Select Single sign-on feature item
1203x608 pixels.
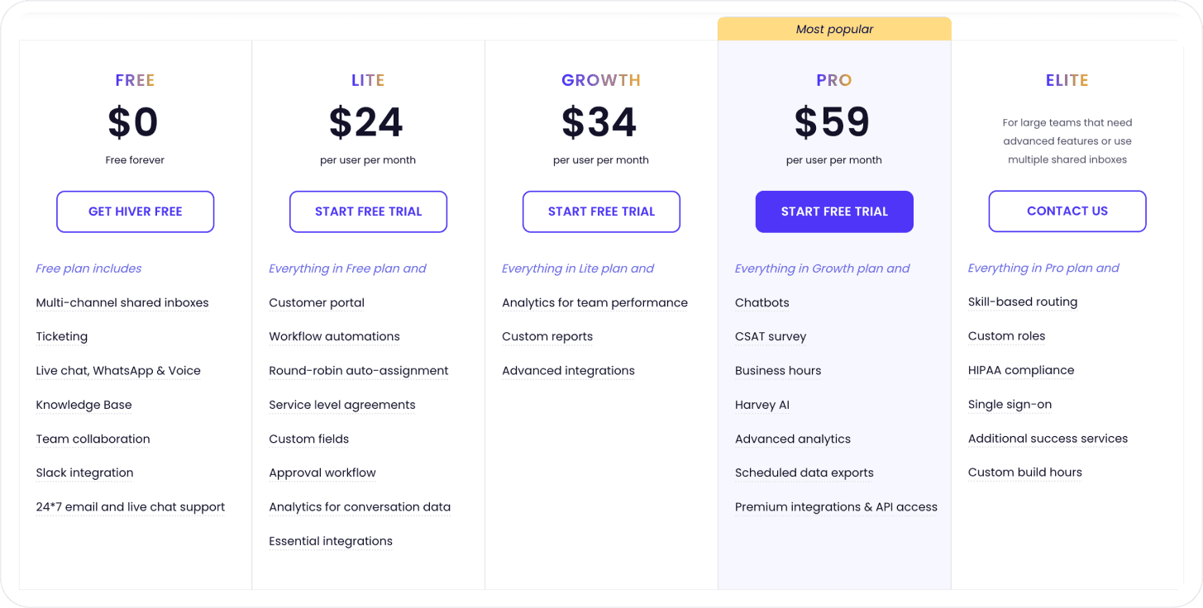[x=1010, y=404]
